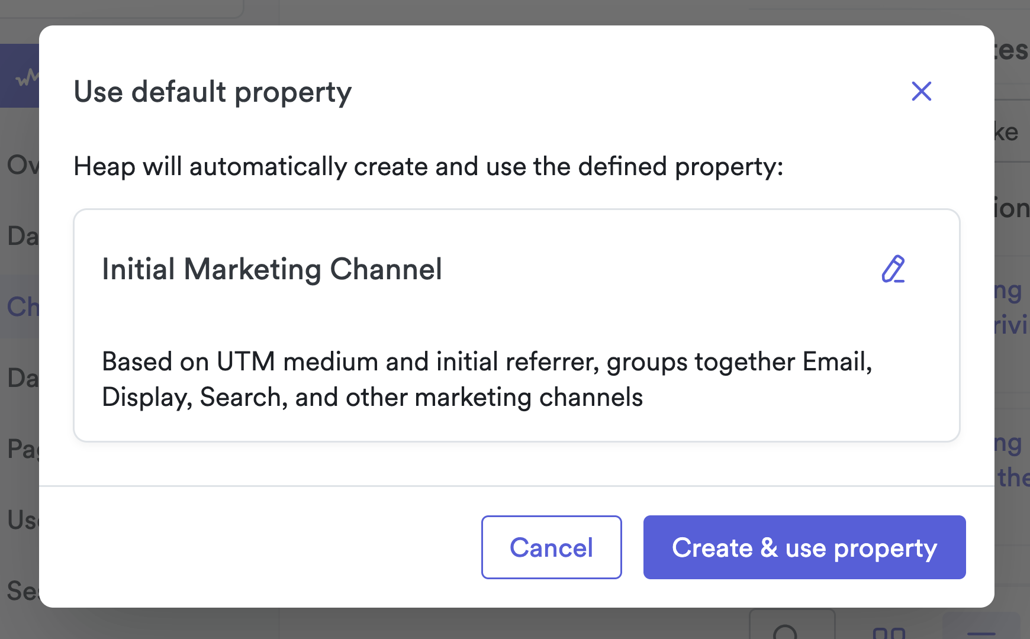Click the Heap will automatically create sentence
The width and height of the screenshot is (1030, 639).
[x=428, y=166]
